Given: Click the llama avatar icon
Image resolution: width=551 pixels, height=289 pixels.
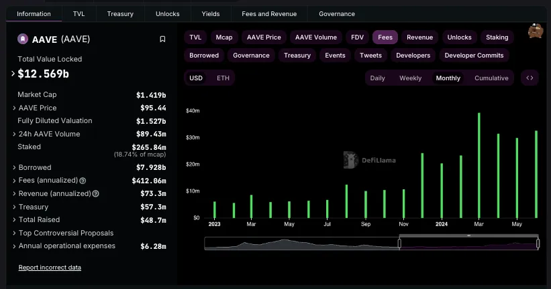Looking at the screenshot, I should coord(536,31).
